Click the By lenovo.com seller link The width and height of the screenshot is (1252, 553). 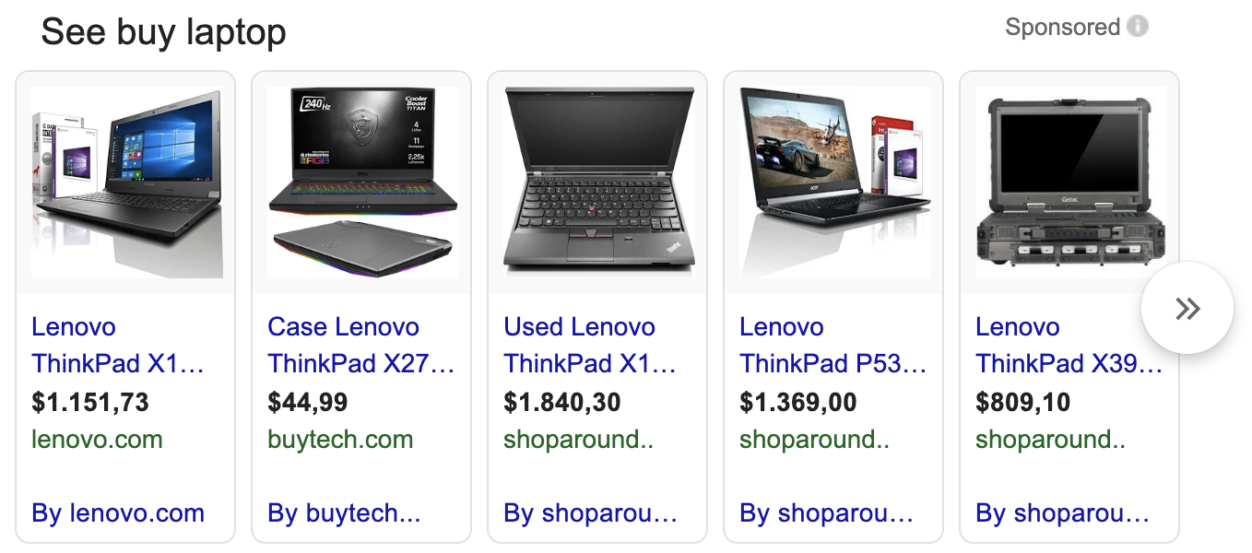pos(118,513)
